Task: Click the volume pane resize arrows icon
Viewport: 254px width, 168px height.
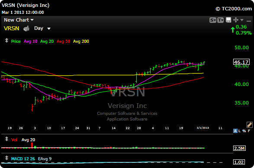Action: pos(6,139)
